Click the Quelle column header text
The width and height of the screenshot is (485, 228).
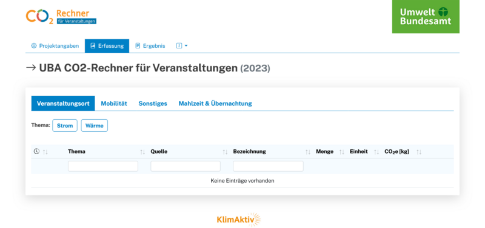click(x=159, y=151)
